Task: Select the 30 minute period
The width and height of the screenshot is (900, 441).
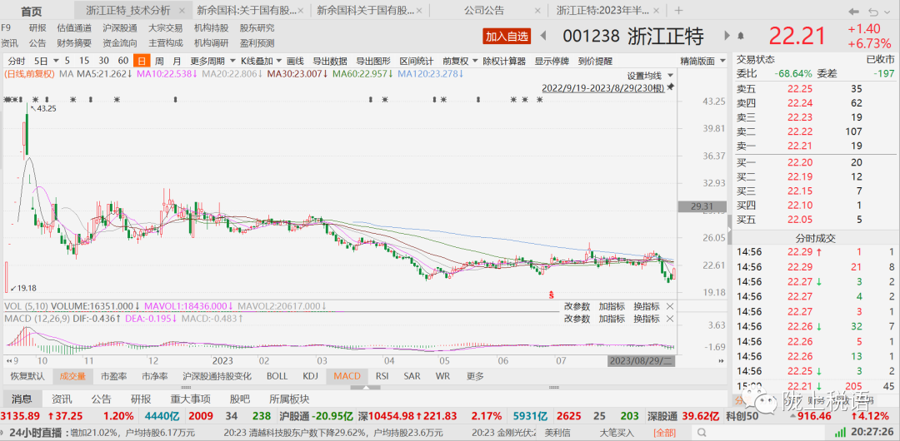Action: [103, 61]
